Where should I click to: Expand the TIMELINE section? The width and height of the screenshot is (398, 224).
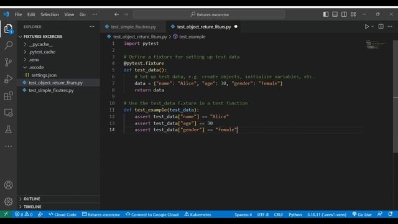(58, 207)
